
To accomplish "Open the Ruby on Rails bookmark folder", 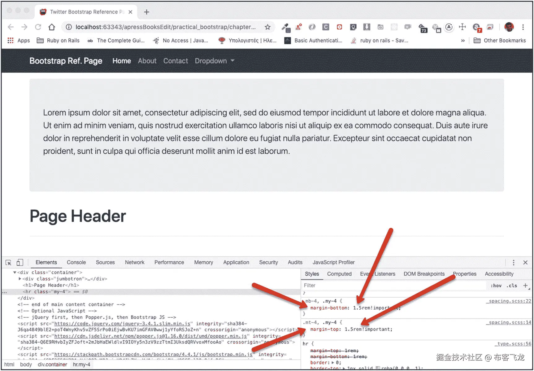I will (58, 41).
